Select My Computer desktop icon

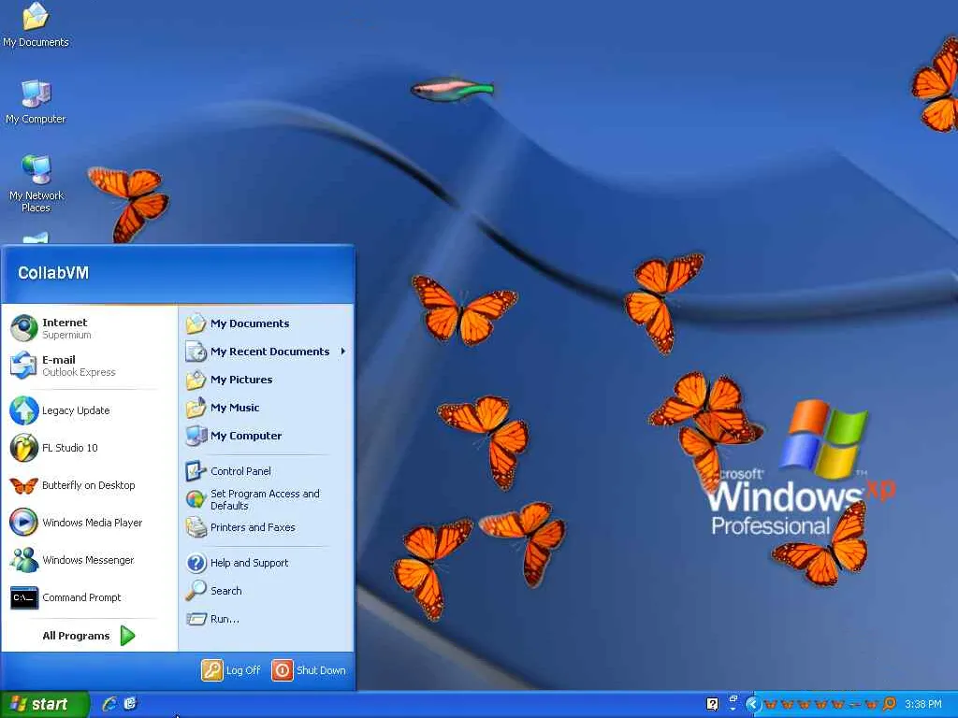pos(36,102)
